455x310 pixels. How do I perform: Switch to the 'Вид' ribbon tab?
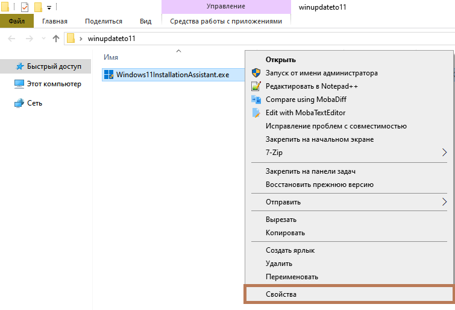pyautogui.click(x=145, y=21)
